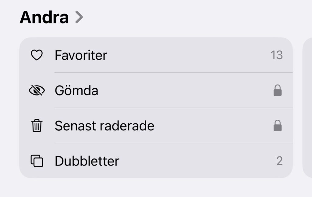This screenshot has width=312, height=197.
Task: Select the Dubbletter text label
Action: click(87, 161)
